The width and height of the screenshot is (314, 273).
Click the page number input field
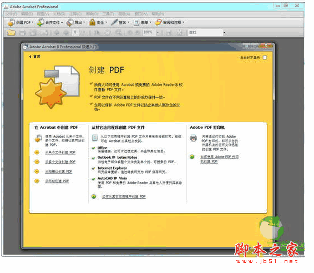tap(75, 32)
